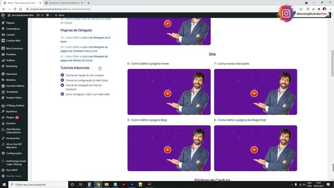Image resolution: width=334 pixels, height=188 pixels.
Task: Click the Análises chart icon
Action: [3, 61]
